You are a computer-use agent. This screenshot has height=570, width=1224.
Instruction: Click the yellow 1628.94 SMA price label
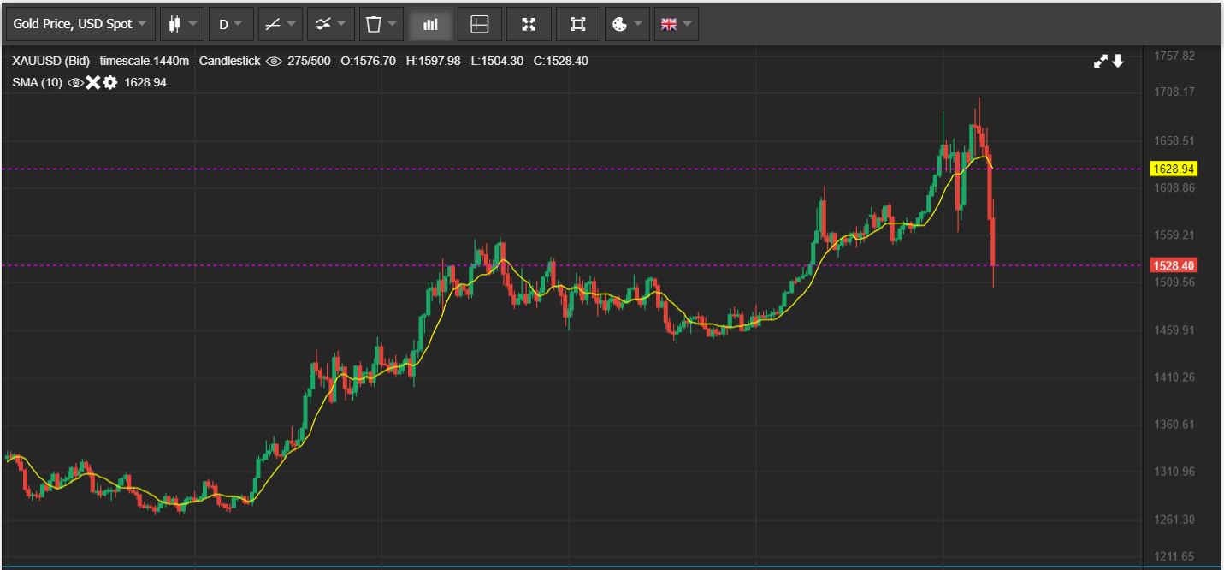(1174, 169)
